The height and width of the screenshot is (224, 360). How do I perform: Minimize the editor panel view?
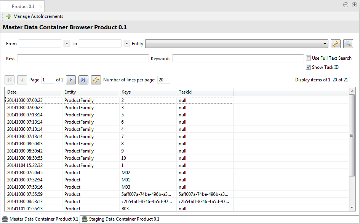click(x=346, y=5)
